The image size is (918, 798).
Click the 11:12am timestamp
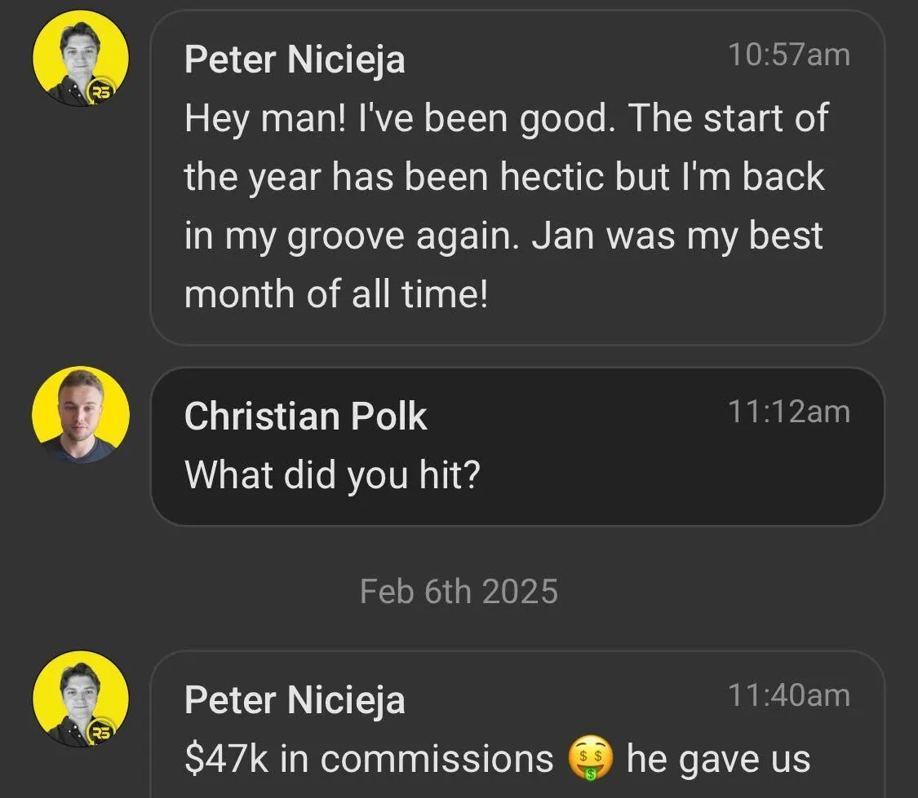(x=788, y=412)
